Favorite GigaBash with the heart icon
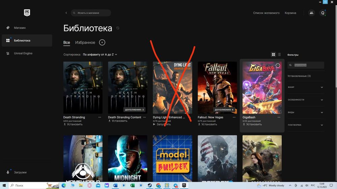Screen dimensions: 337x189 click(x=278, y=65)
